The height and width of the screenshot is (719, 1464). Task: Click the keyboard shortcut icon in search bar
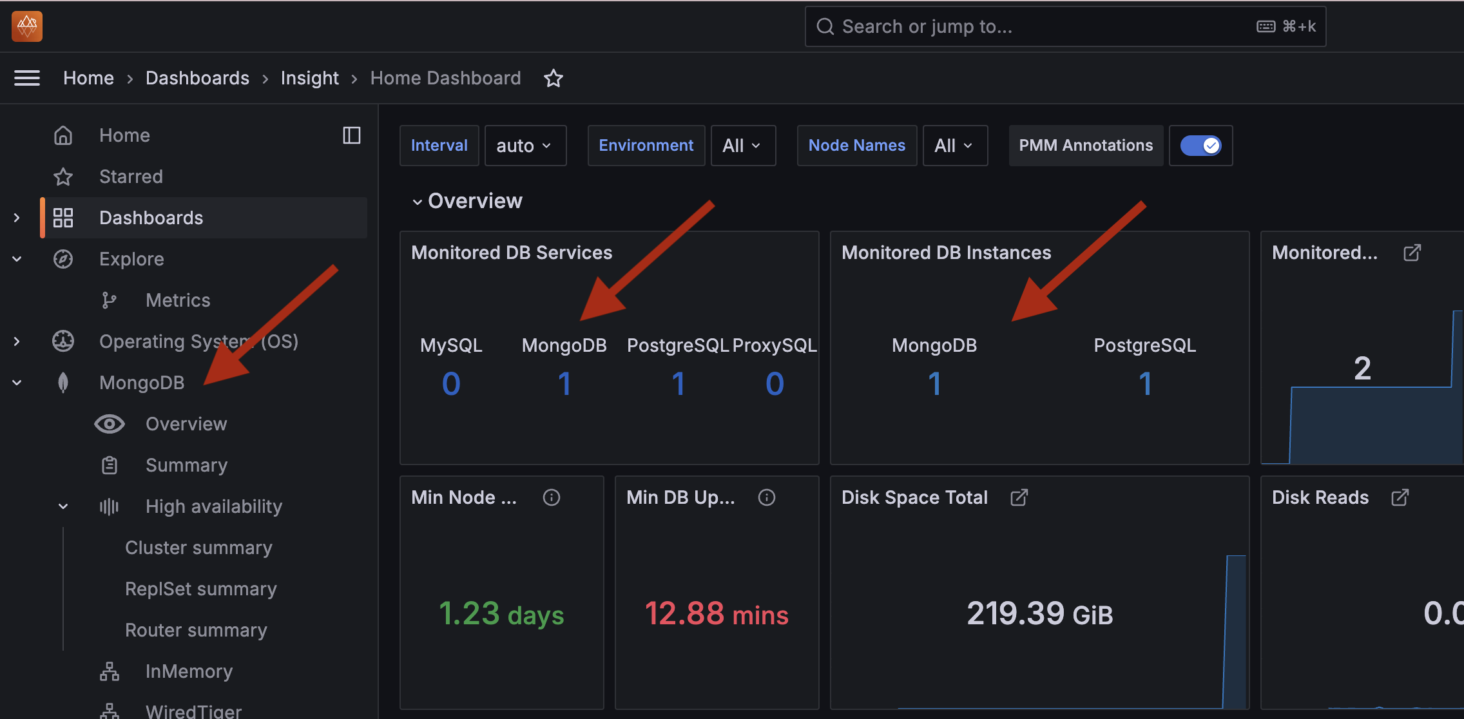1266,26
